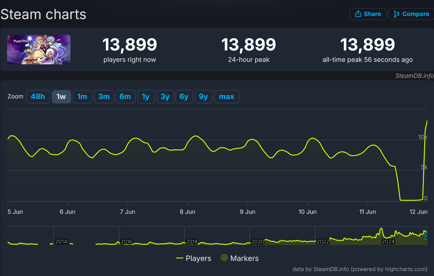The height and width of the screenshot is (276, 434).
Task: Click the 9 Jun axis label
Action: coord(247,212)
